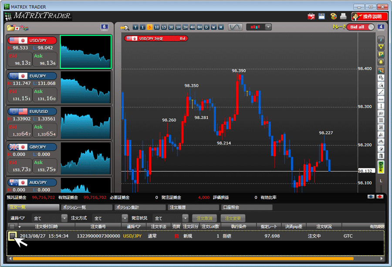This screenshot has height=267, width=392.
Task: Select the 10-minute timeframe button
Action: (156, 27)
